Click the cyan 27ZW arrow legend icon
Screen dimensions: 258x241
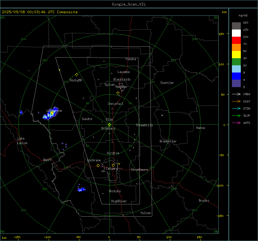click(x=236, y=108)
